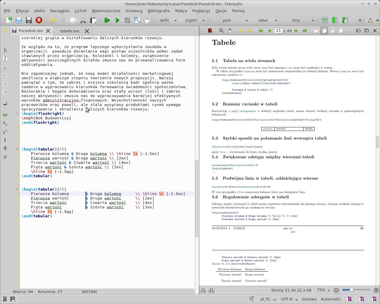
Task: Select the hand scroll tool in PDF viewer
Action: pos(230,31)
